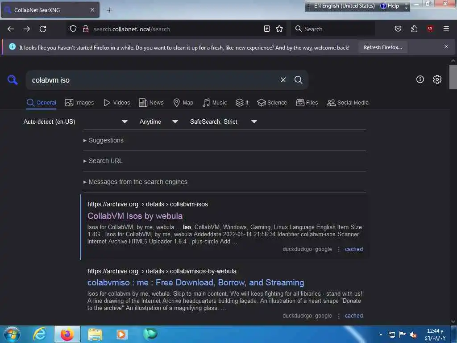Select the General search category tab
The height and width of the screenshot is (343, 457).
point(41,103)
